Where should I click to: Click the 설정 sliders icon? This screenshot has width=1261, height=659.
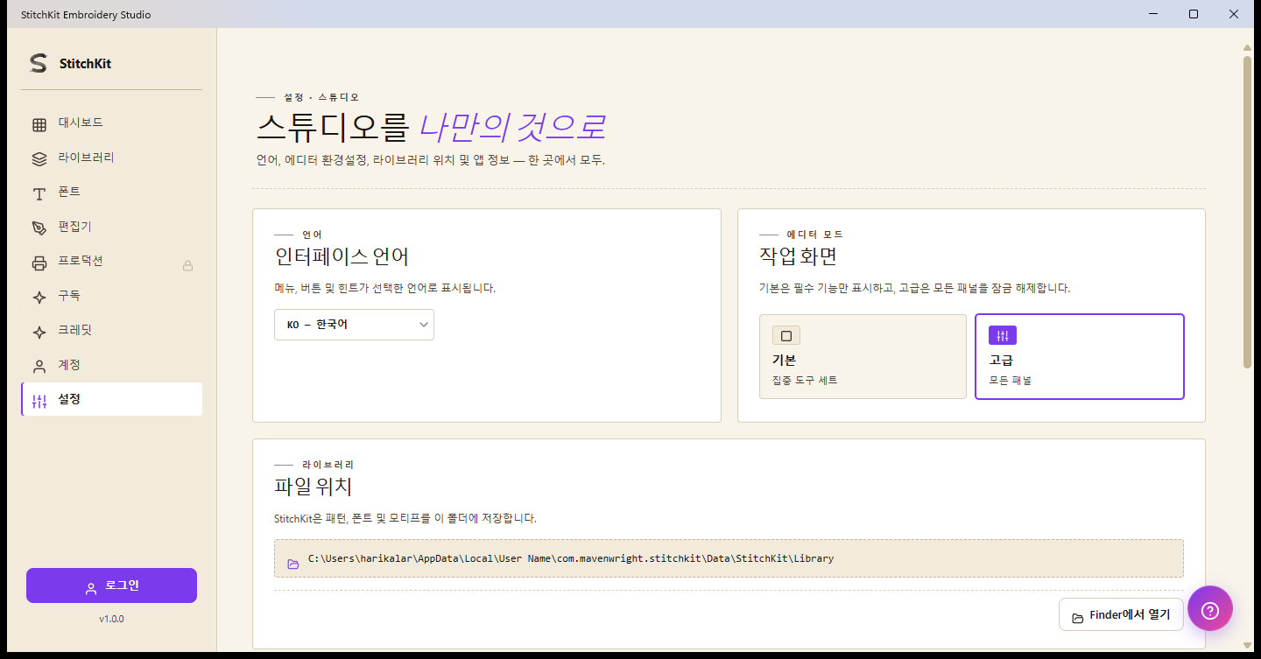[39, 401]
